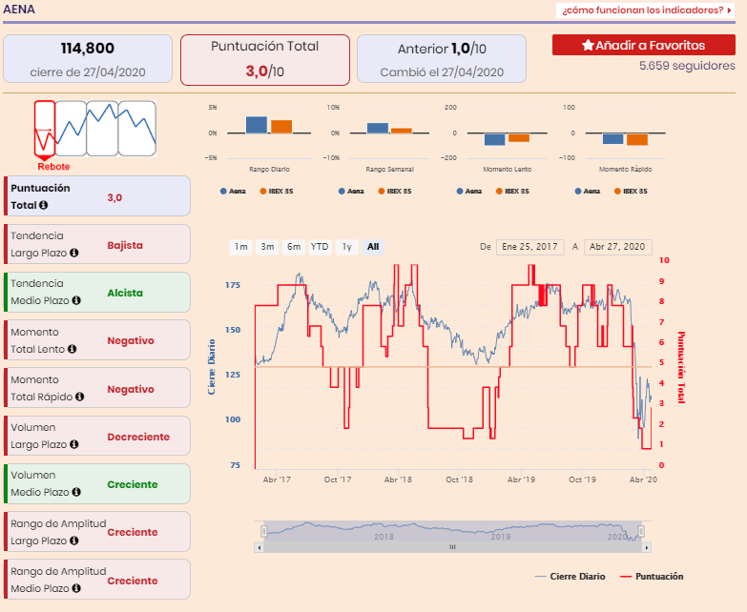Click the 5.659 seguidores text
The image size is (747, 612).
(687, 66)
